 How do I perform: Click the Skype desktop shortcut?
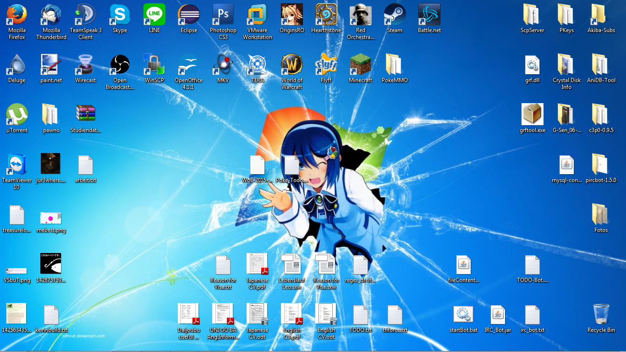[x=120, y=15]
